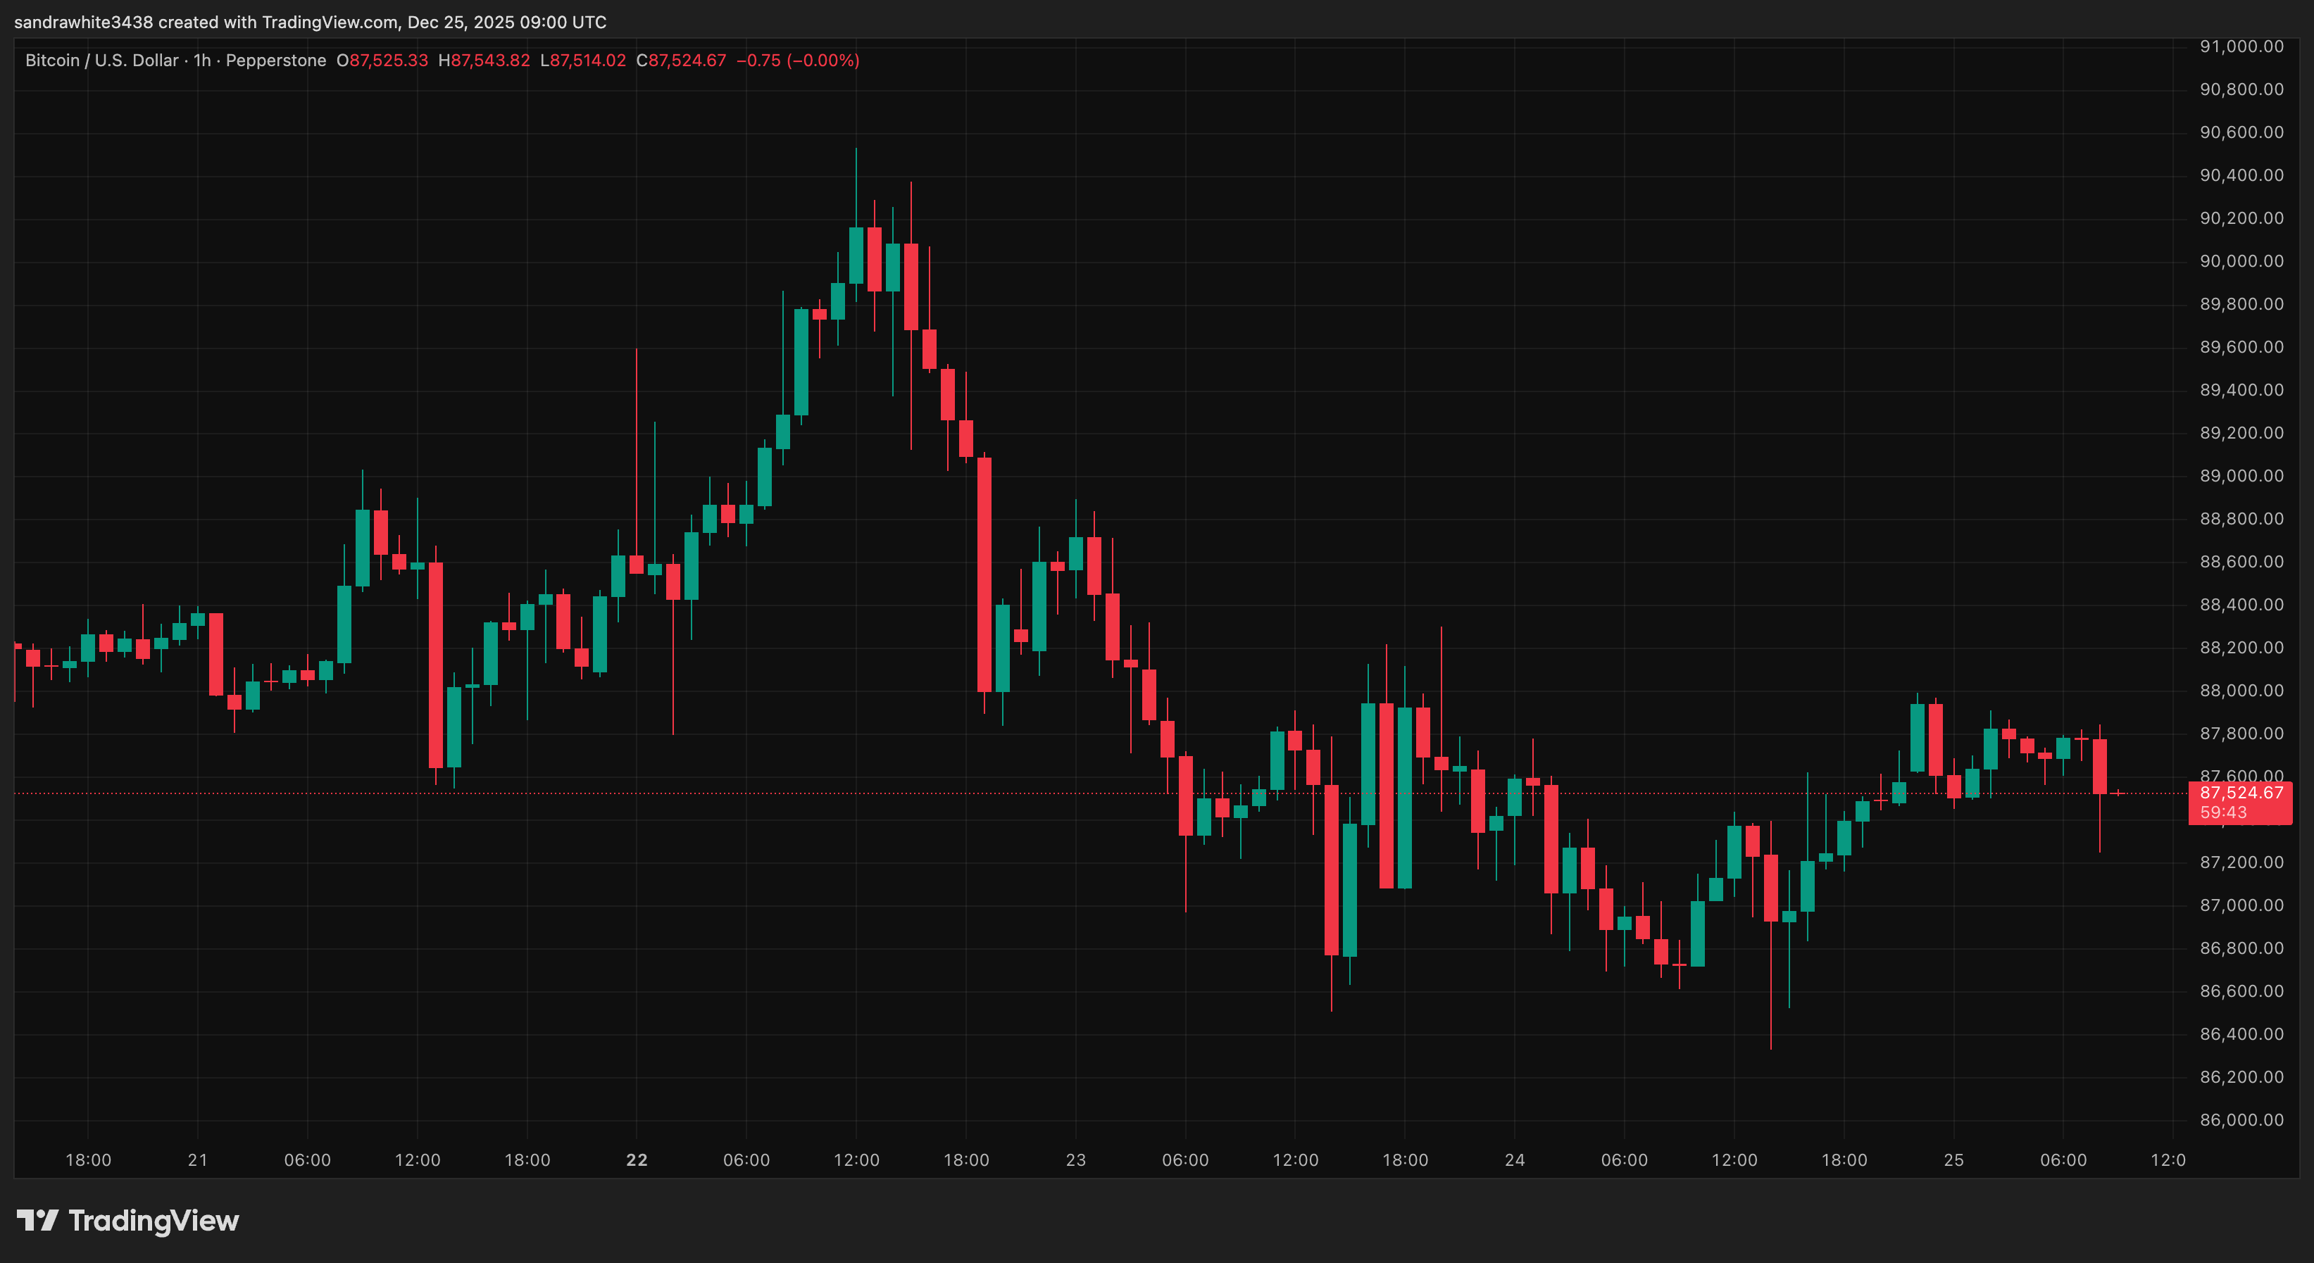Open the 1h timeframe selector

pos(203,60)
